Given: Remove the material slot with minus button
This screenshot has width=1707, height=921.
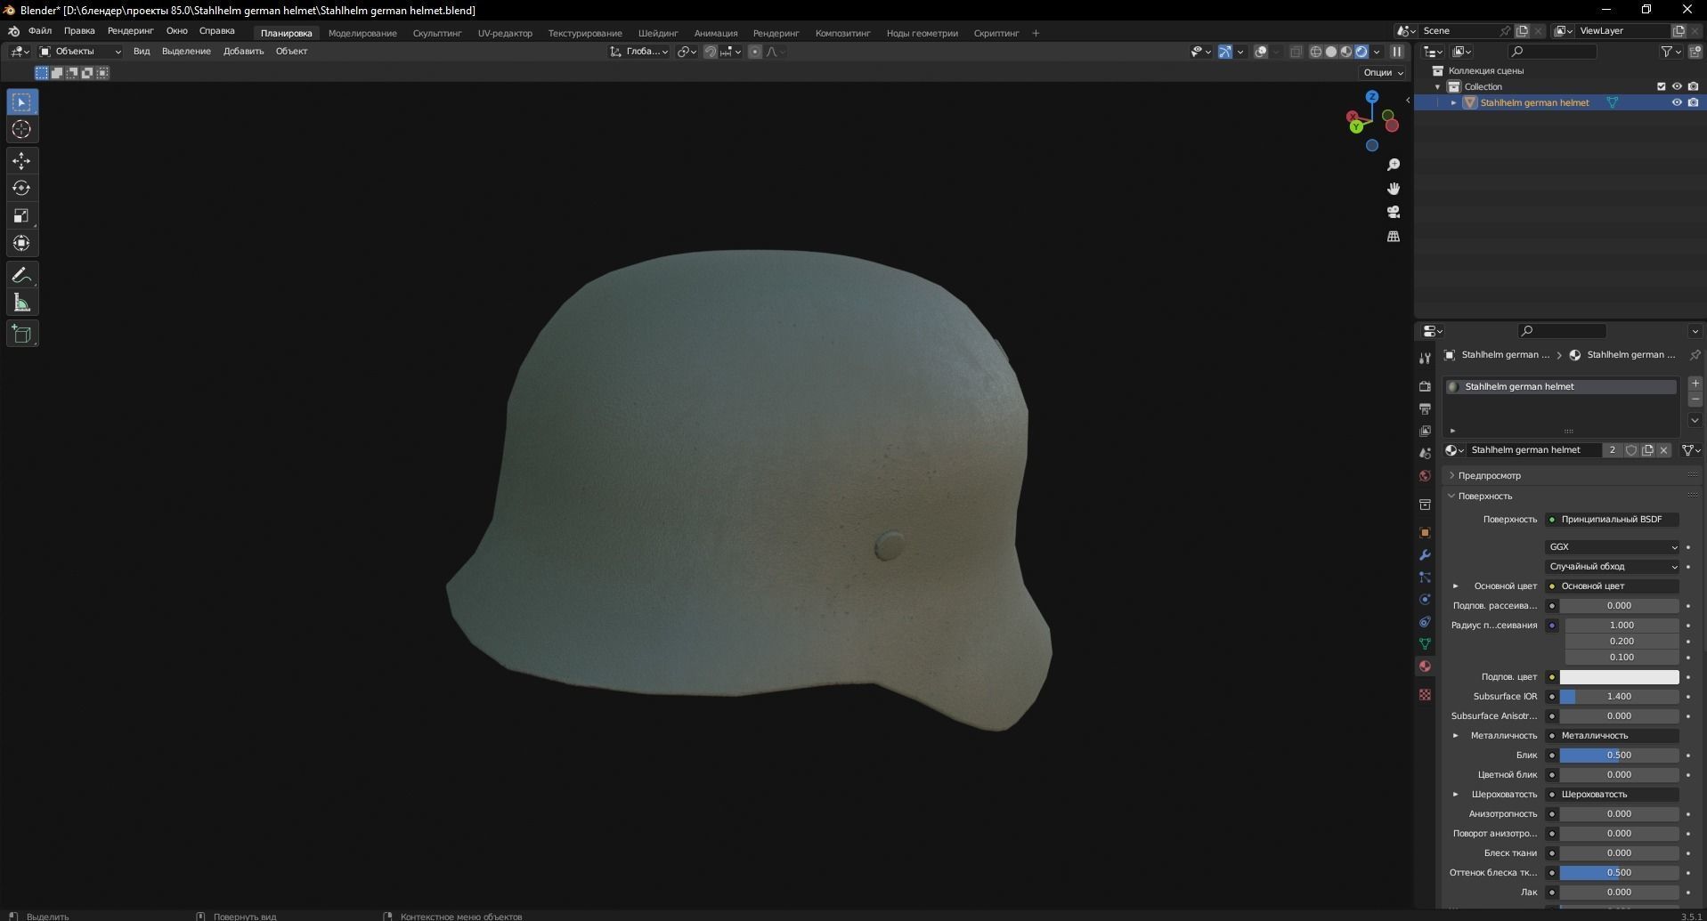Looking at the screenshot, I should (x=1695, y=400).
